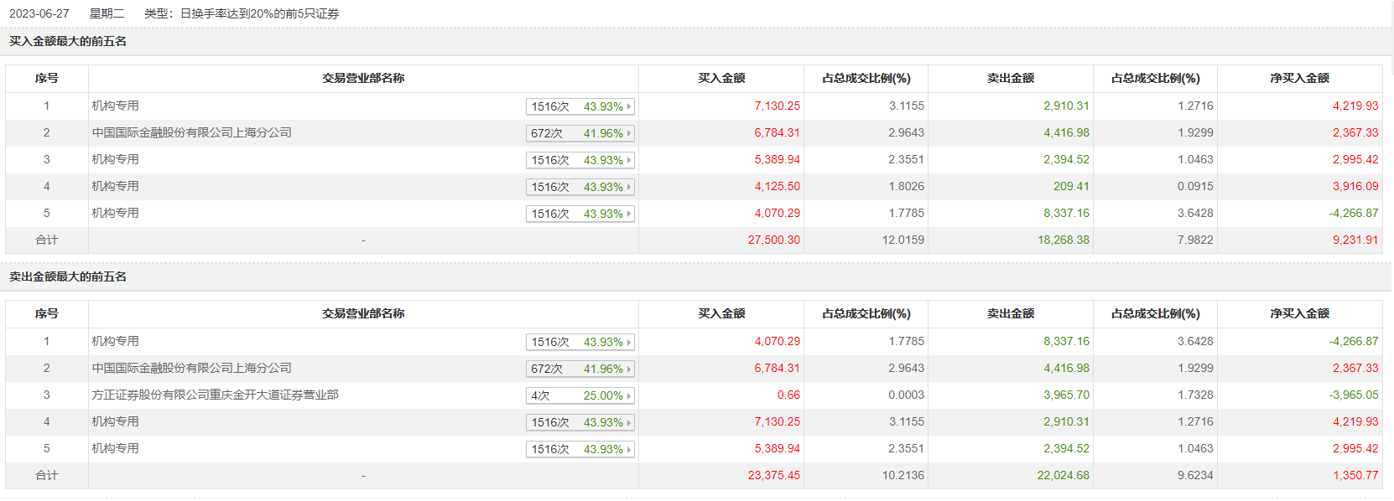Expand the 672次 41.96% box in buy table
The width and height of the screenshot is (1394, 501).
click(x=580, y=133)
